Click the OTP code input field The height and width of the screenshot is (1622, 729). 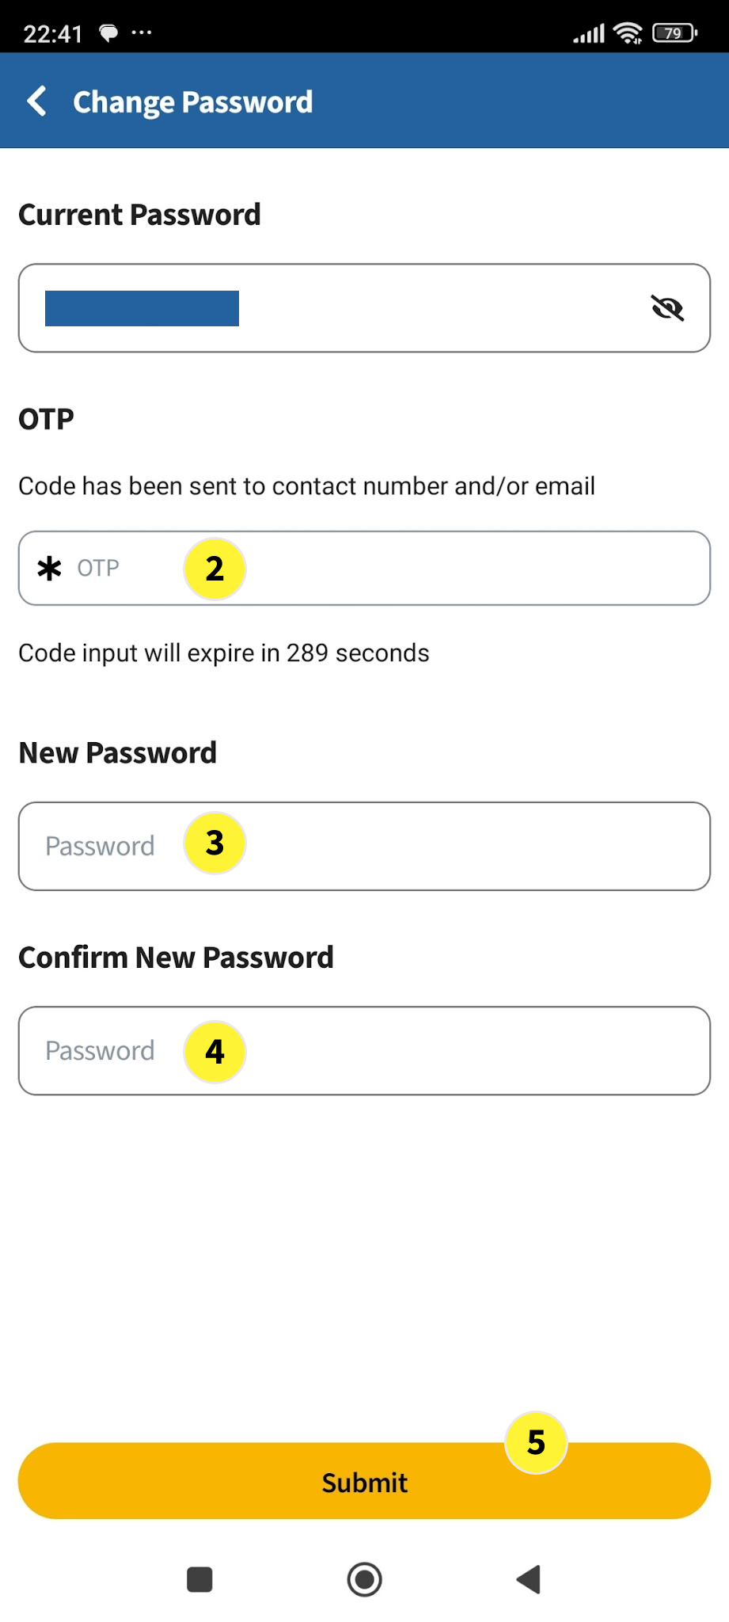click(459, 569)
